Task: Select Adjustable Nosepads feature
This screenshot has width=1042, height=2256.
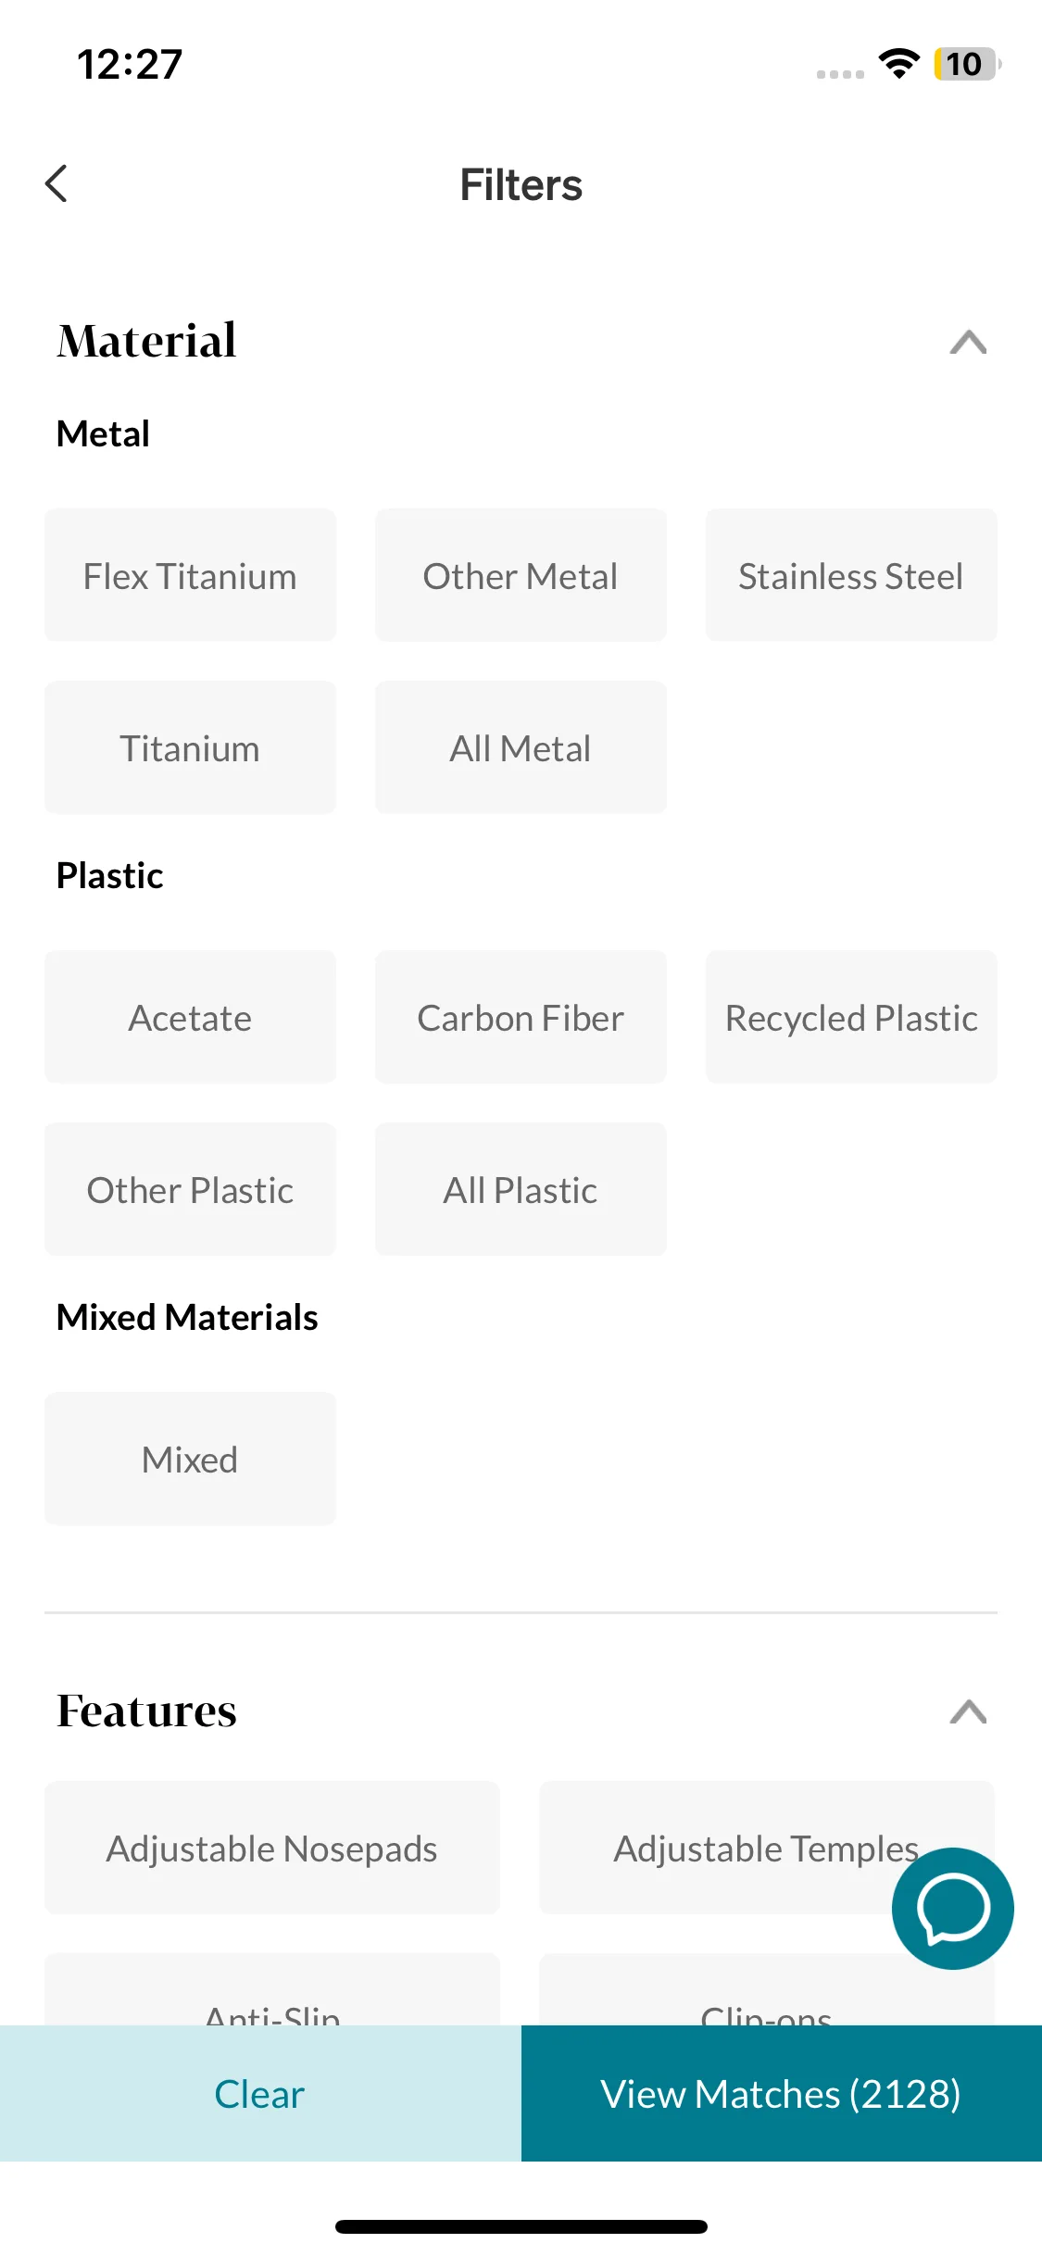Action: (271, 1848)
